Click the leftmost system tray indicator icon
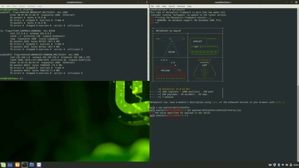The image size is (299, 168). click(x=270, y=165)
